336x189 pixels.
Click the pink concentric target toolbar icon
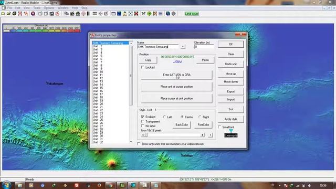[x=83, y=14]
